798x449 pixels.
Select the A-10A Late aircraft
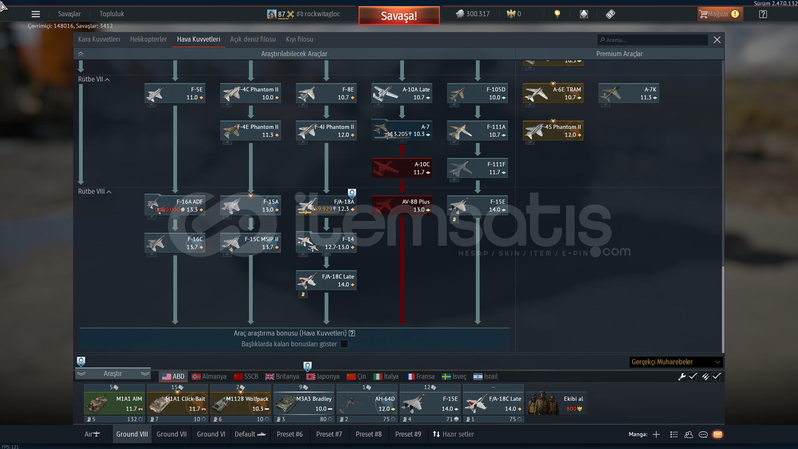click(x=402, y=94)
